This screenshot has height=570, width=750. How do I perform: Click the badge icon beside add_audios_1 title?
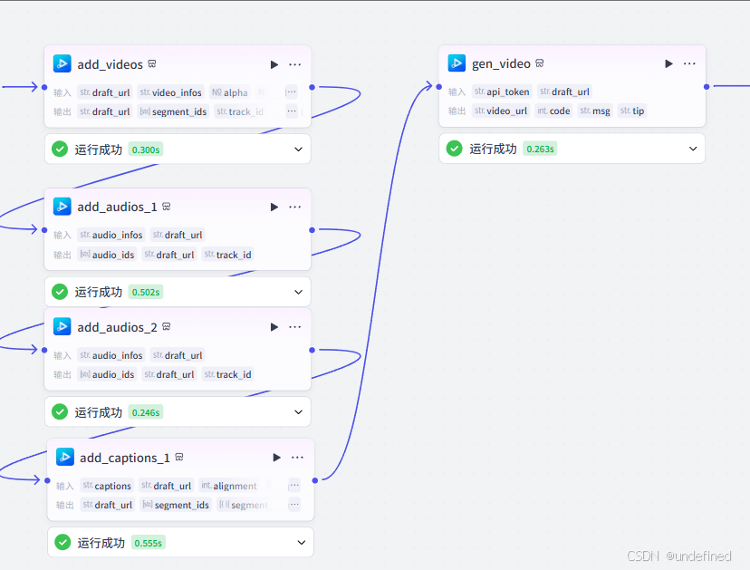click(167, 207)
